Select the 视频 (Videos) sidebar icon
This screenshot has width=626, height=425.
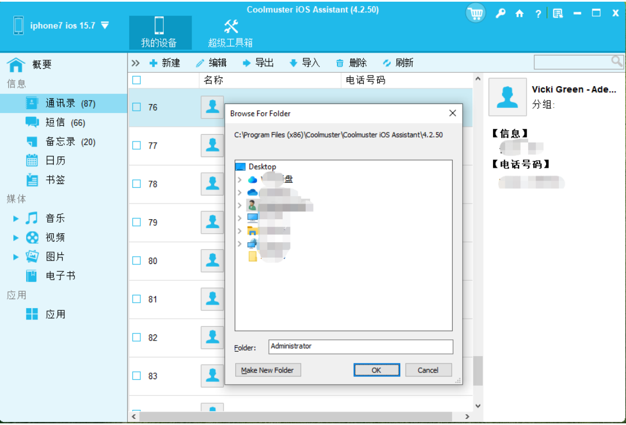32,237
